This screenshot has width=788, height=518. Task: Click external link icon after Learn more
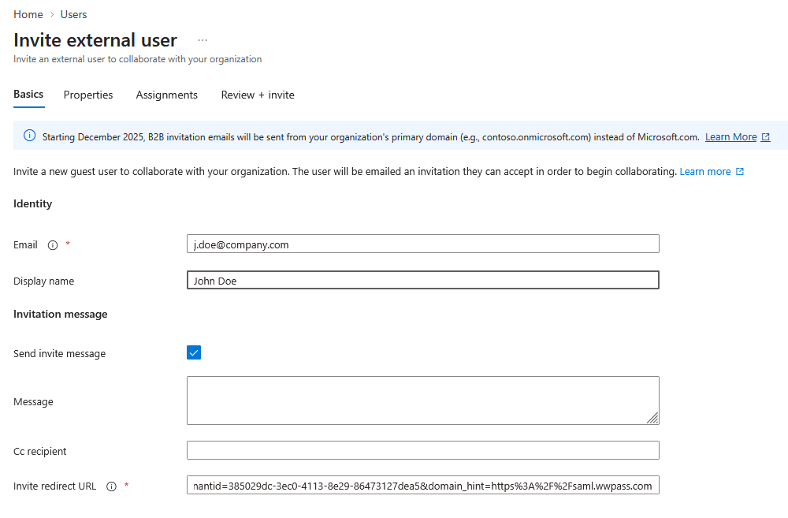(740, 172)
